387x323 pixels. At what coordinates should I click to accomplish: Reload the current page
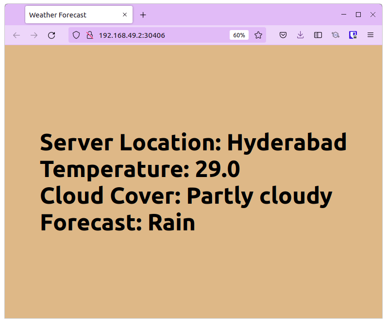[51, 35]
